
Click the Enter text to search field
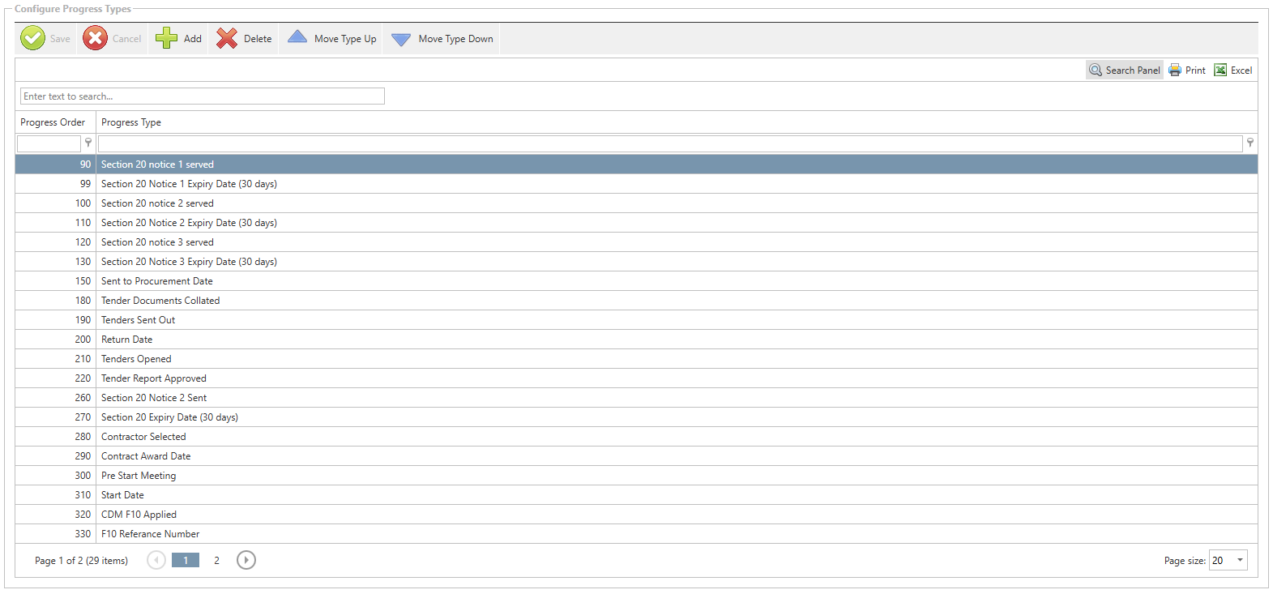coord(202,96)
